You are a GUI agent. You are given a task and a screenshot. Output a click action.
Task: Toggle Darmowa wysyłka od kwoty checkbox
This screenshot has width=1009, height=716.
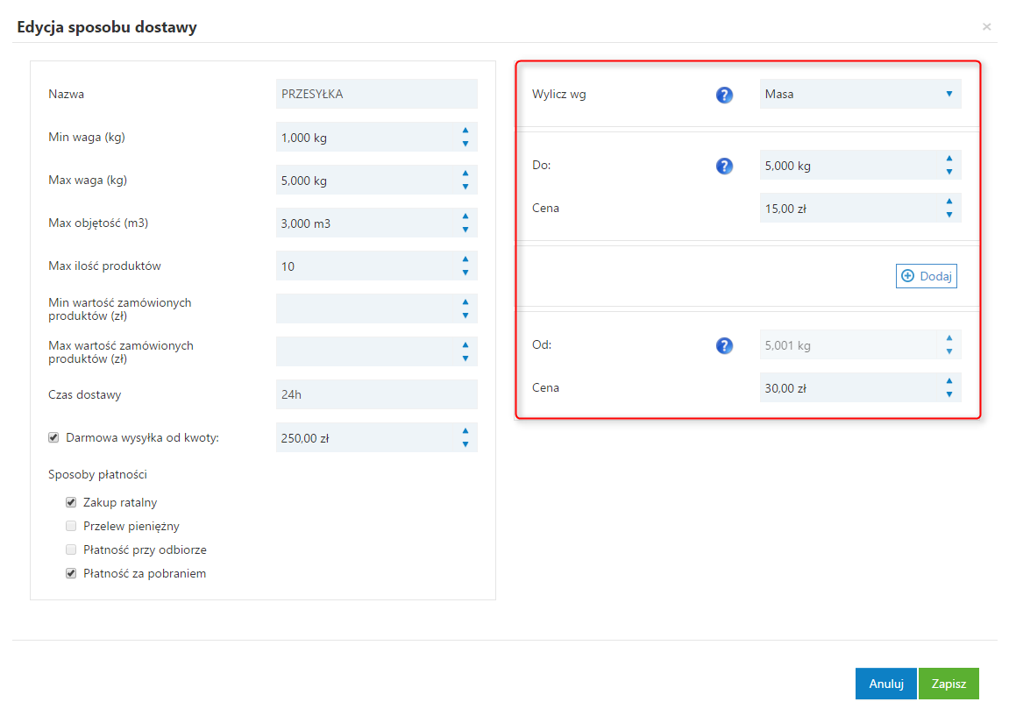[53, 437]
